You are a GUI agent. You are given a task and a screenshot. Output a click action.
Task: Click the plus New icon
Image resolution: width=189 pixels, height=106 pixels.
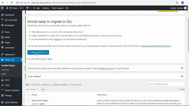(34, 8)
